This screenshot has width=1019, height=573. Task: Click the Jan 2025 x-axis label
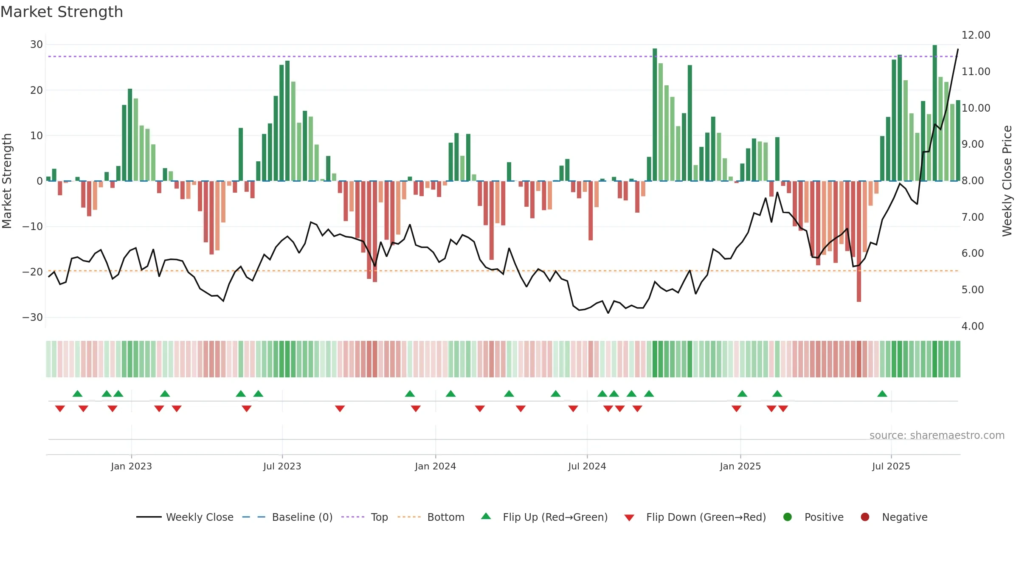coord(740,466)
